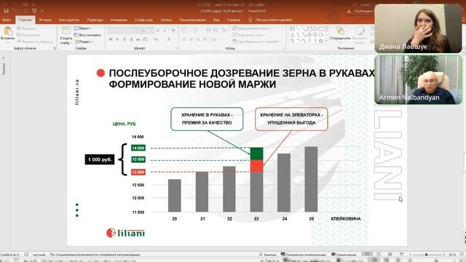Click decrease font size icon
This screenshot has width=466, height=262.
(x=165, y=31)
